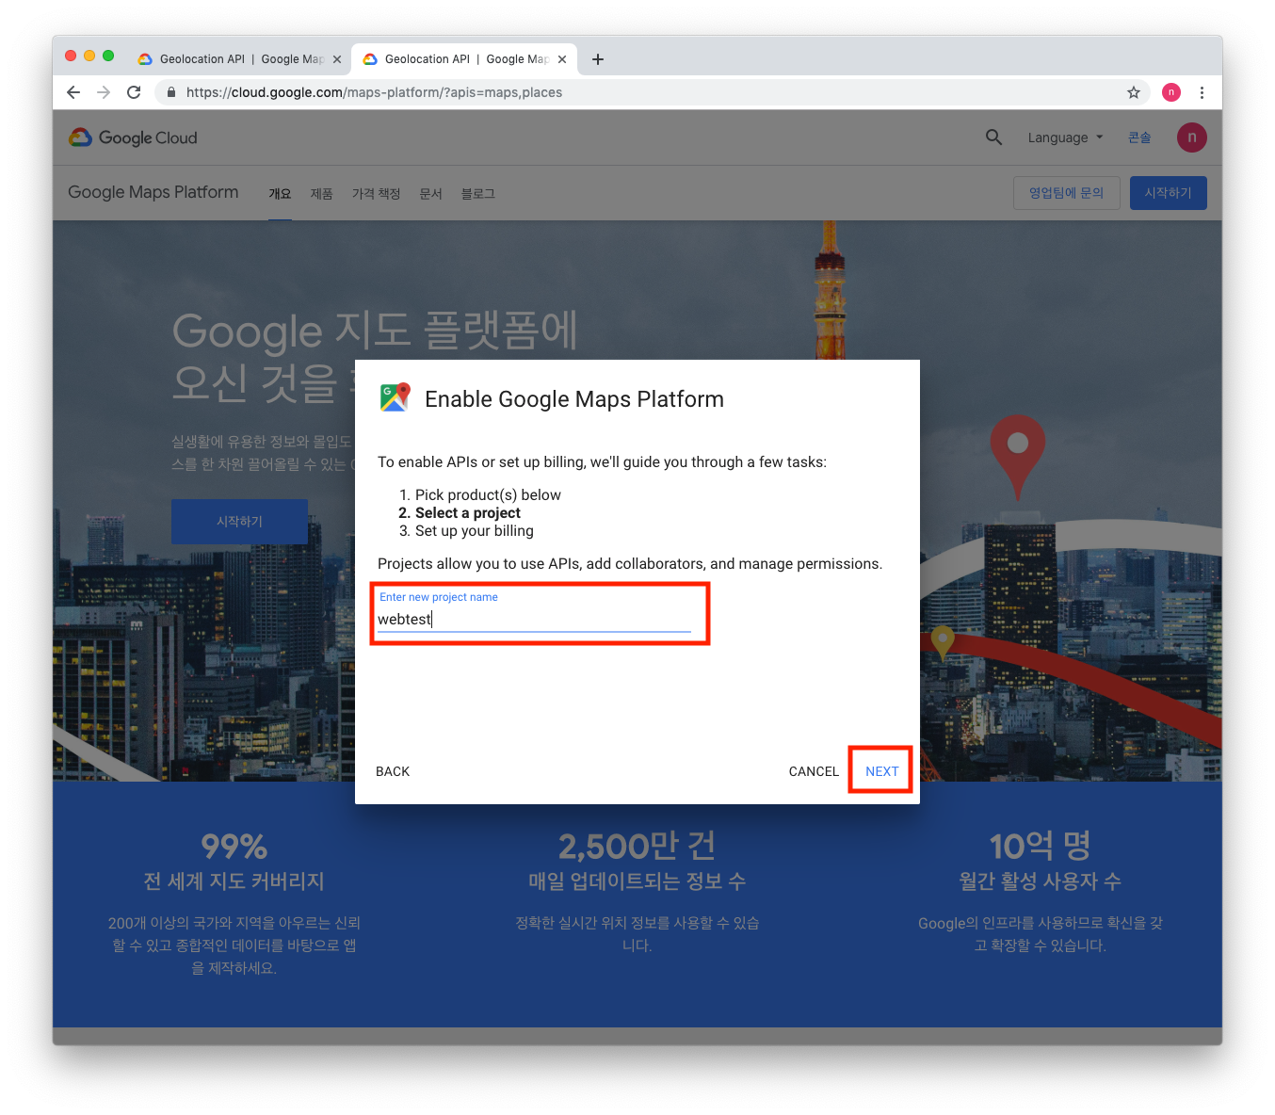Click the Google Cloud logo
This screenshot has height=1115, width=1275.
[133, 137]
